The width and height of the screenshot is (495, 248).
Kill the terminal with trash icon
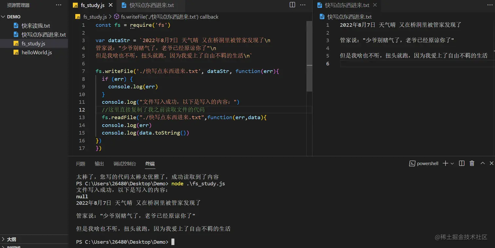point(472,163)
